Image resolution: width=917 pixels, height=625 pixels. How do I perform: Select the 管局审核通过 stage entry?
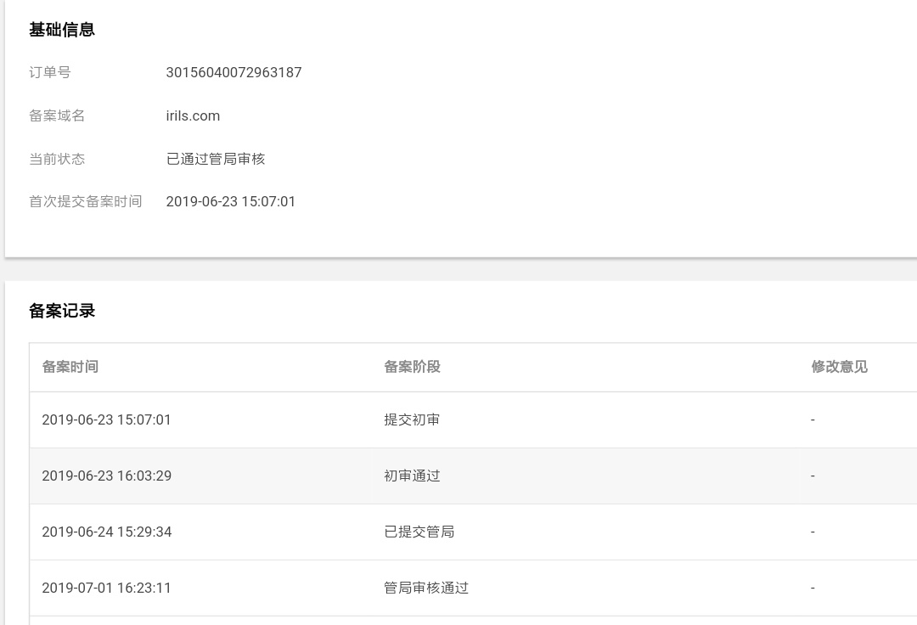coord(426,588)
